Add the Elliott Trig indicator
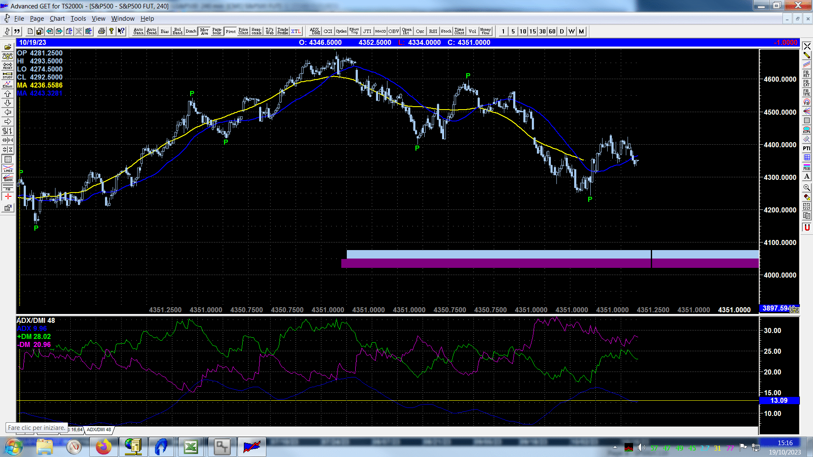813x457 pixels. [354, 31]
